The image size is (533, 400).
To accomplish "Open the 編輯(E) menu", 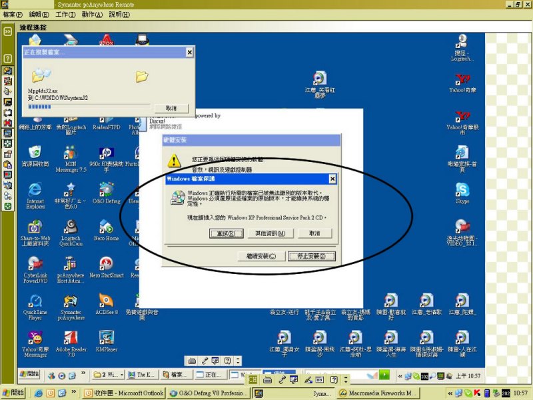I will tap(39, 14).
